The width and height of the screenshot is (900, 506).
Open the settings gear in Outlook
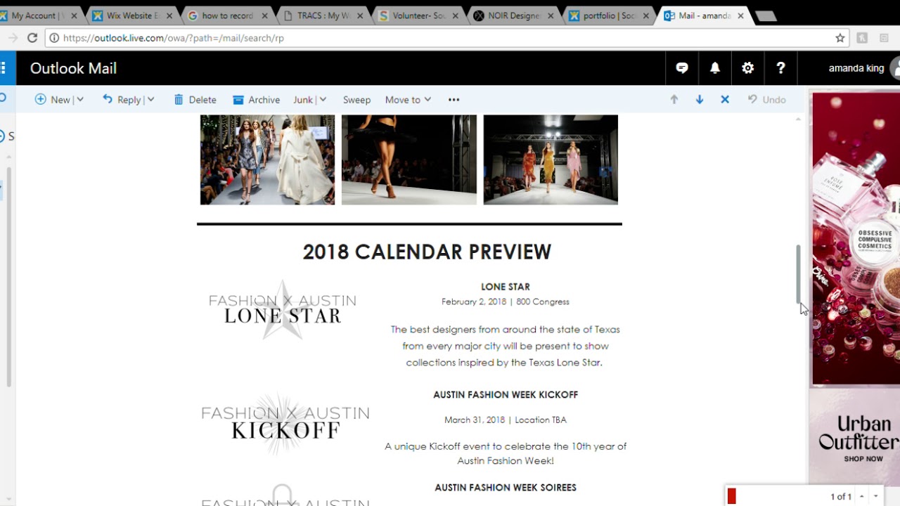748,68
